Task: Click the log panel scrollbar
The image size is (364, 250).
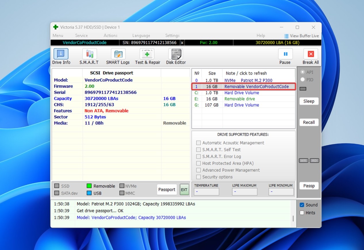Action: 293,218
